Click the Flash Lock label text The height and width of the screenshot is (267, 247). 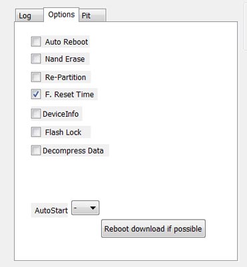[x=63, y=132]
